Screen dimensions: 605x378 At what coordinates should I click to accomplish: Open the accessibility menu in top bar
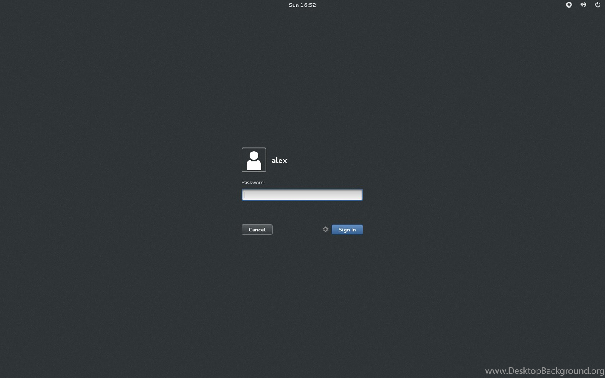(568, 5)
